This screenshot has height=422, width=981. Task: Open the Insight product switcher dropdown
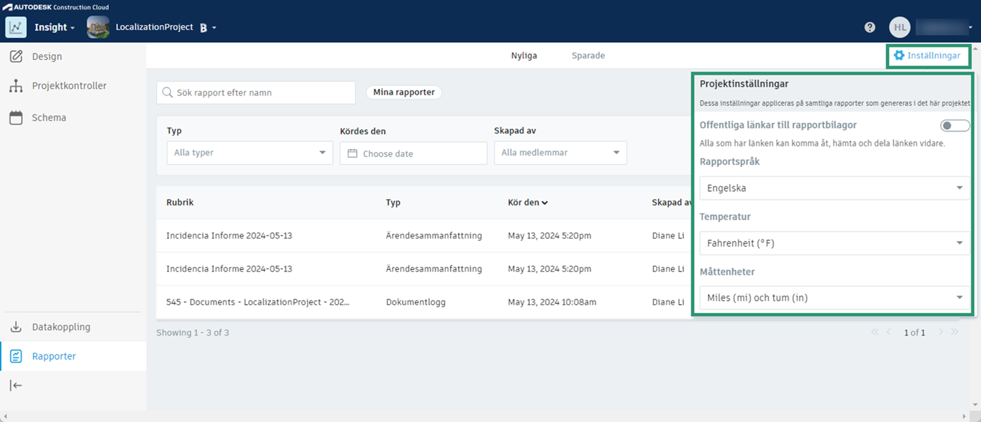pos(55,27)
